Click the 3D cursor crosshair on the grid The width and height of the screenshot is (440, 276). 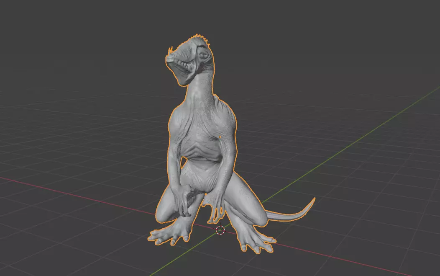coord(220,230)
